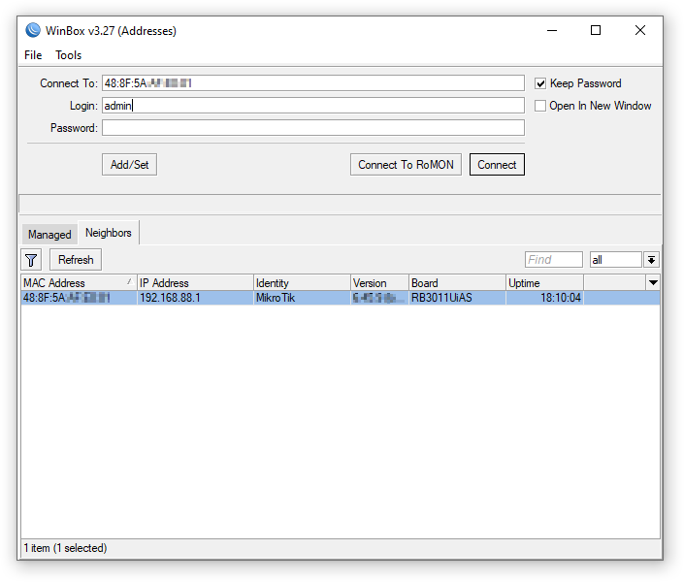Expand the 'all' search field dropdown

[x=651, y=260]
